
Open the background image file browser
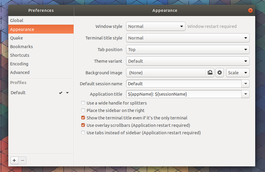[x=210, y=72]
